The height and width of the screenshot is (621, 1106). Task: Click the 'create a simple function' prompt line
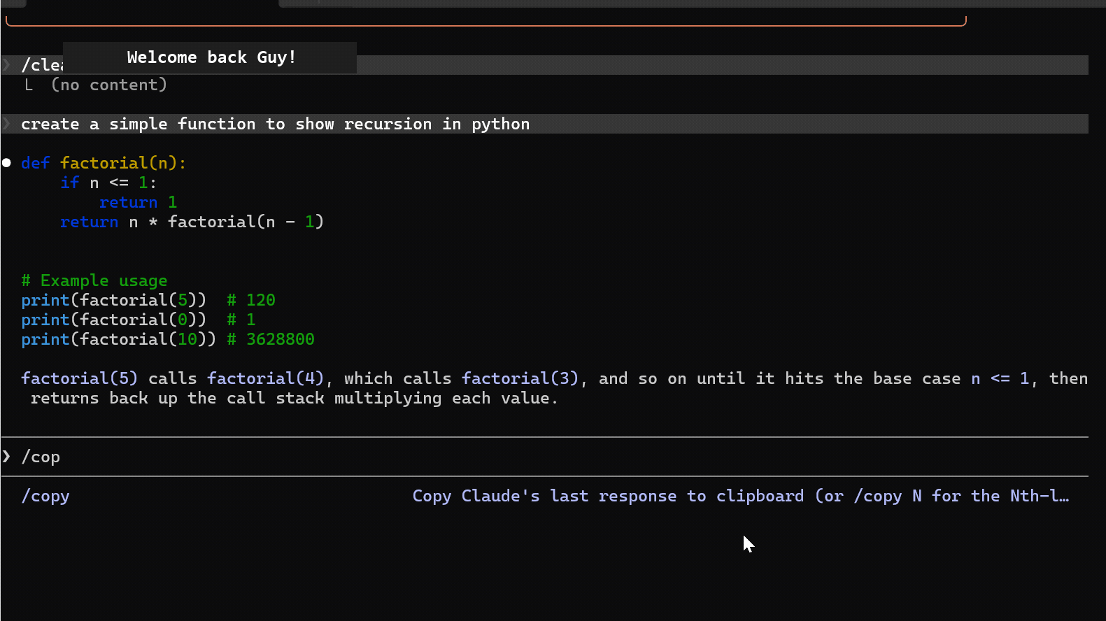(x=545, y=124)
